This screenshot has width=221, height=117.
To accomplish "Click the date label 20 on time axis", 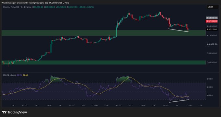I will 83,105.
